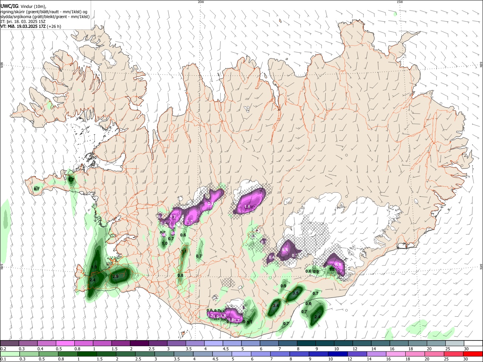The width and height of the screenshot is (483, 362).
Task: Select the white 1.8 value on central glacier snow patch
Action: 248,207
